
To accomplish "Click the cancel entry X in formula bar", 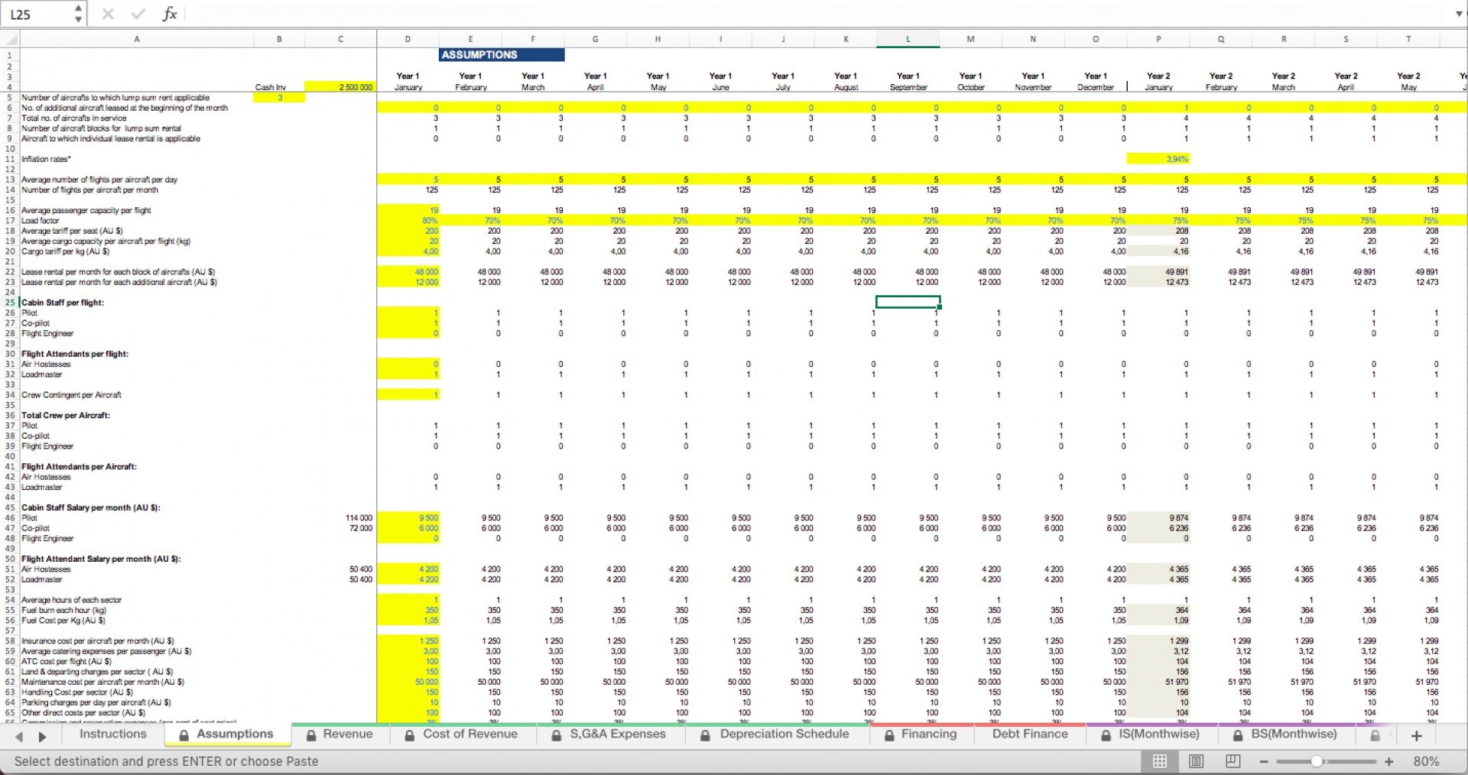I will point(108,14).
